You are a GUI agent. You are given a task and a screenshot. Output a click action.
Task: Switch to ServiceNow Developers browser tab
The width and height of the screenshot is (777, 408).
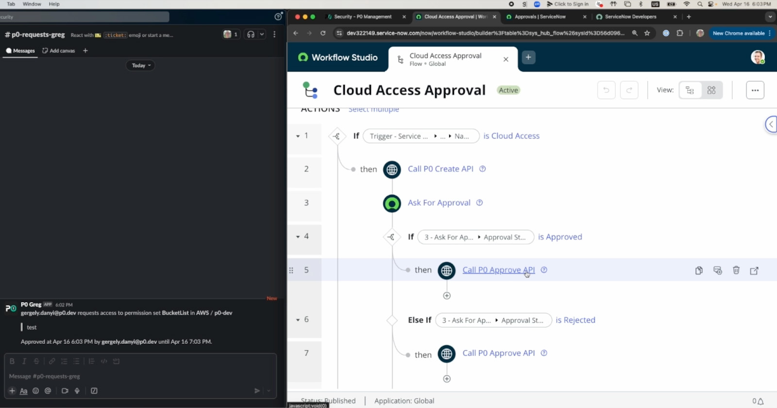click(x=630, y=17)
